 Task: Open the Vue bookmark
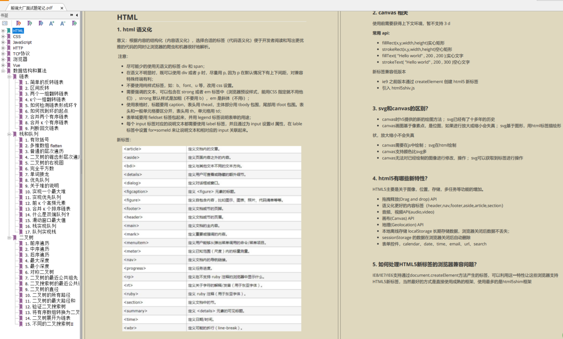click(x=16, y=65)
